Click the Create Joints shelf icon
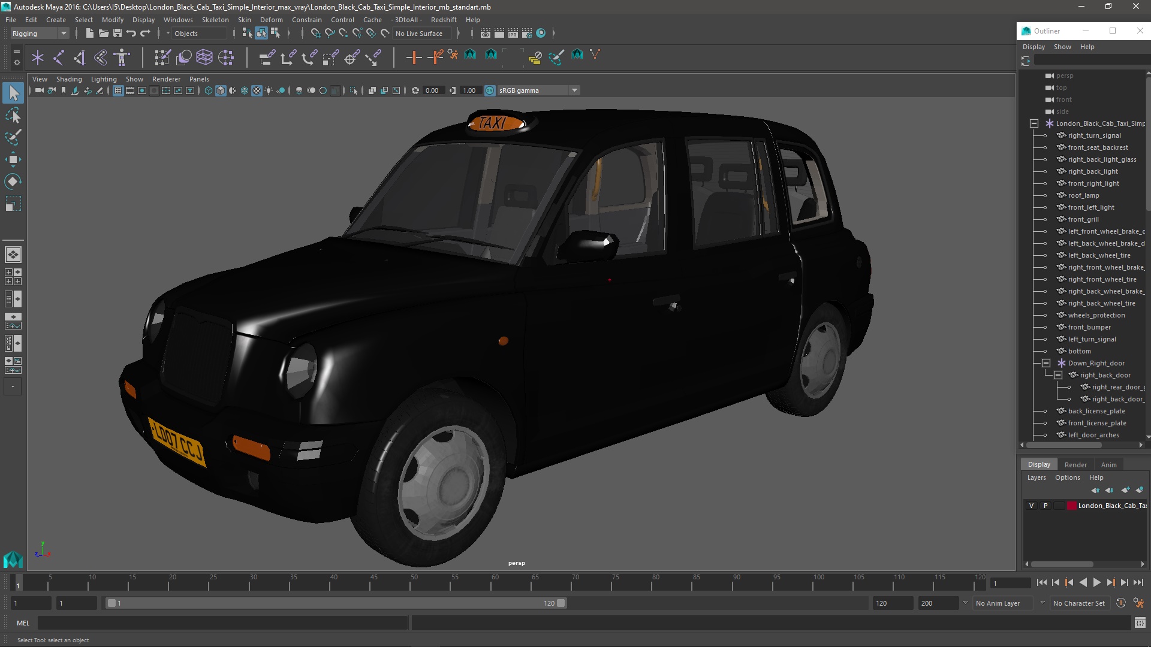The image size is (1151, 647). pyautogui.click(x=59, y=58)
